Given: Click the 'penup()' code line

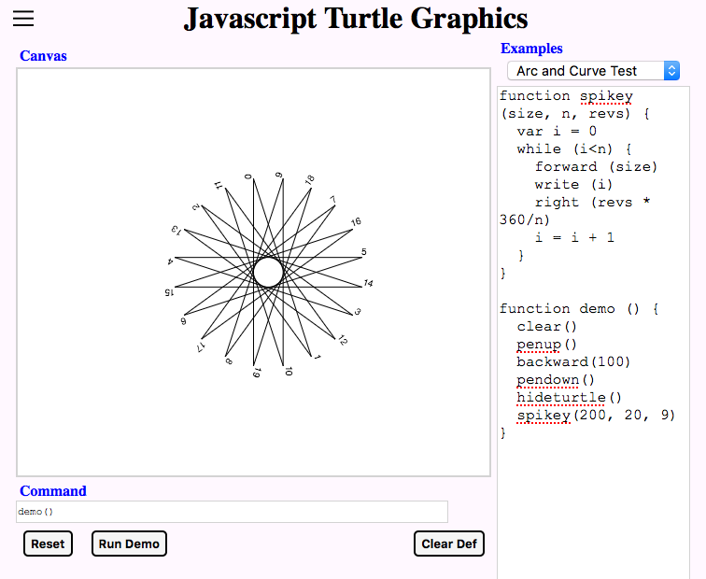Looking at the screenshot, I should (x=546, y=345).
